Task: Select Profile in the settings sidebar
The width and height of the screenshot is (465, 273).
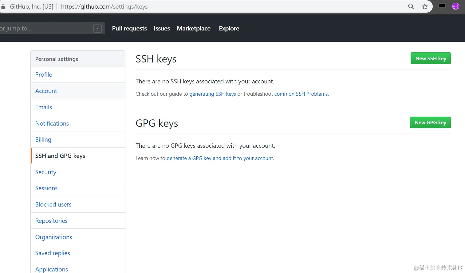Action: click(x=78, y=74)
